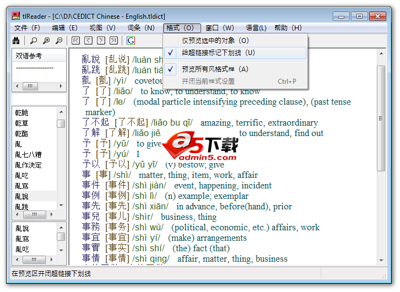Click the search input field above word list

click(x=39, y=99)
